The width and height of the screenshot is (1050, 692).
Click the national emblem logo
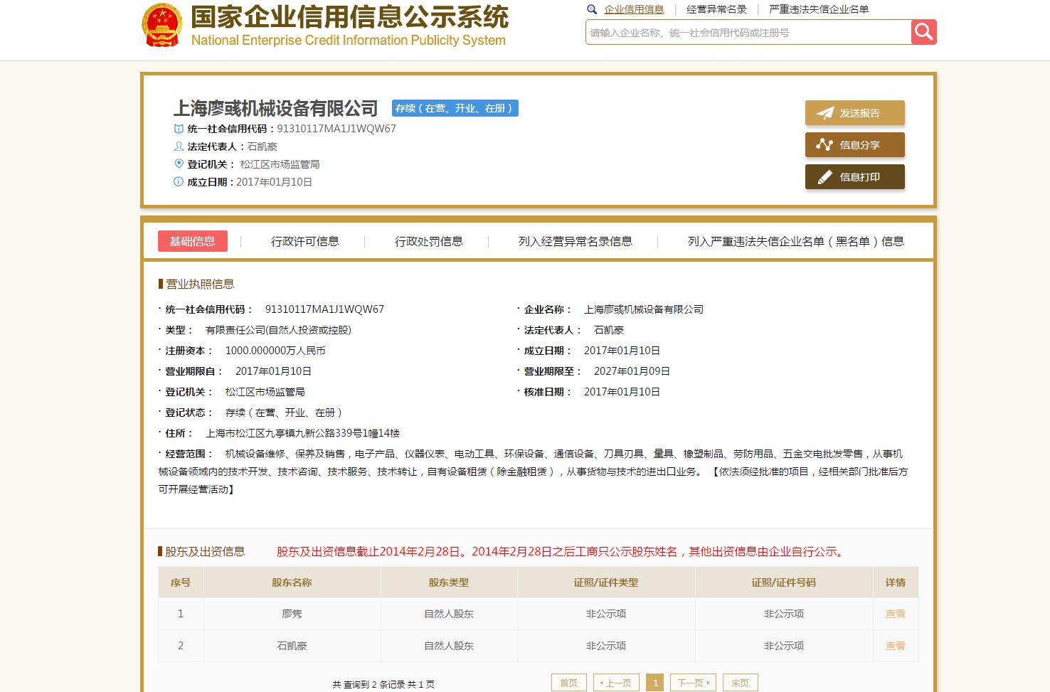click(161, 26)
